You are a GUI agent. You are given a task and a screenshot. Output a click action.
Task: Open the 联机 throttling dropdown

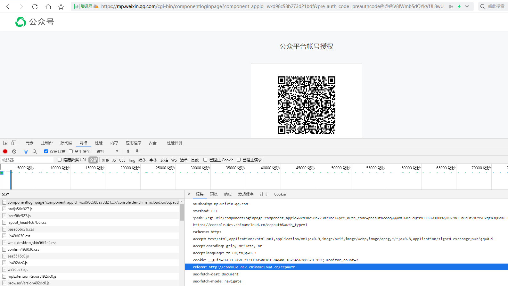[x=107, y=151]
